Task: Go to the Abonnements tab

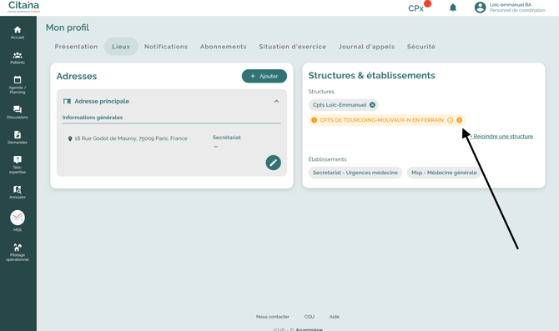Action: (x=223, y=47)
